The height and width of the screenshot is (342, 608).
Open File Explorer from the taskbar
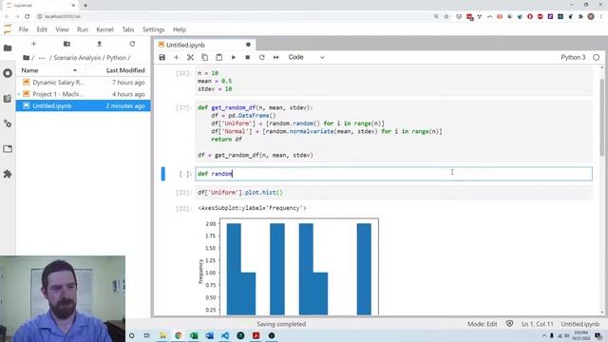tap(162, 335)
